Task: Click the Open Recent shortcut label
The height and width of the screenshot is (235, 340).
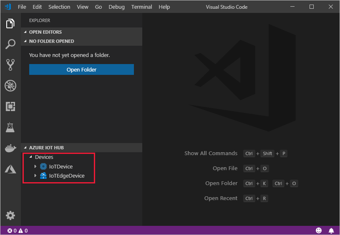Action: pos(221,198)
